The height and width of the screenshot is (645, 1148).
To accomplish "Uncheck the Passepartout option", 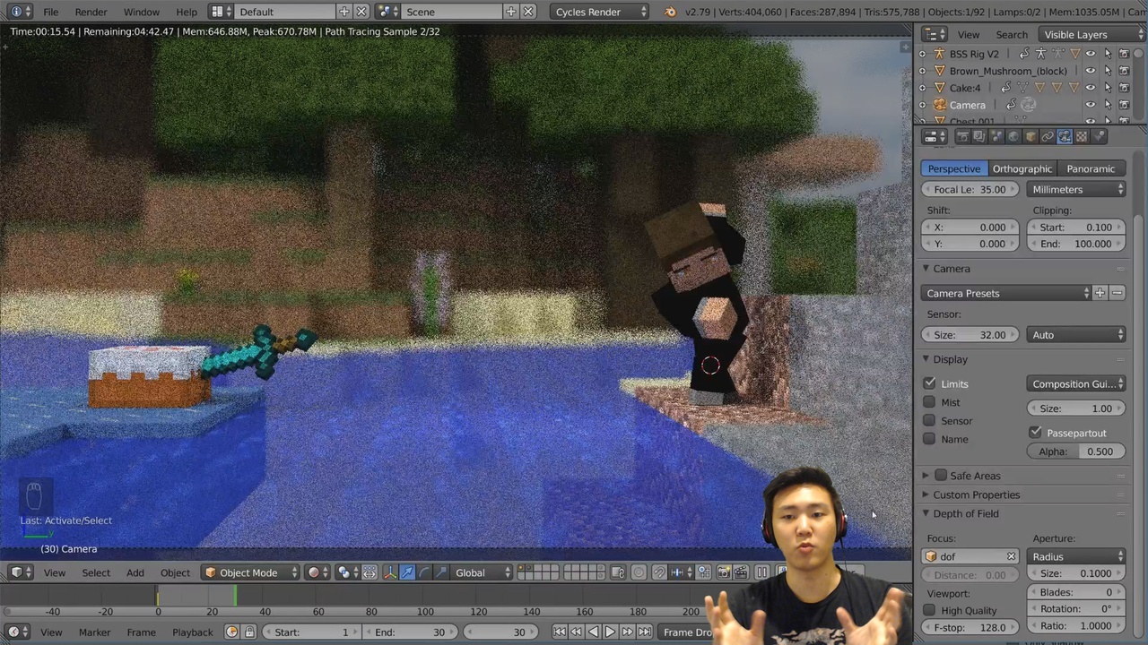I will click(1036, 433).
